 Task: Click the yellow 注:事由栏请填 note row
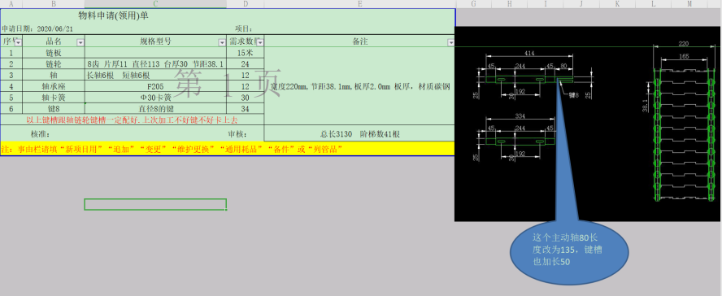(228, 149)
